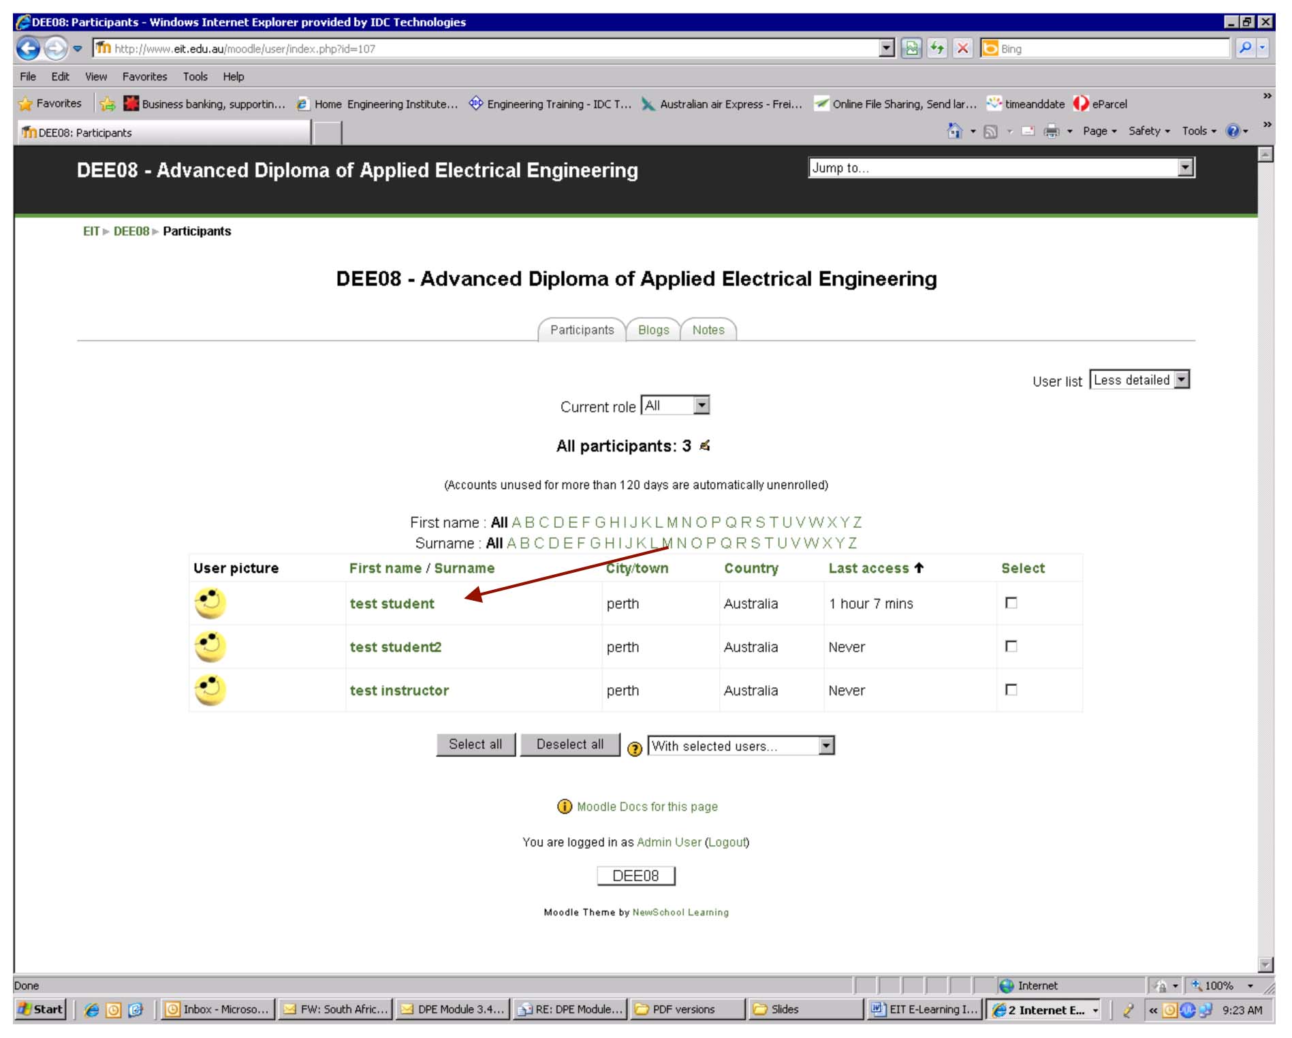Click the Read Mail icon
The image size is (1292, 1038).
(1028, 131)
